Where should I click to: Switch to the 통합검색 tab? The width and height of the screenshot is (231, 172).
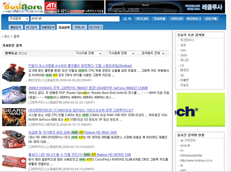point(15,27)
